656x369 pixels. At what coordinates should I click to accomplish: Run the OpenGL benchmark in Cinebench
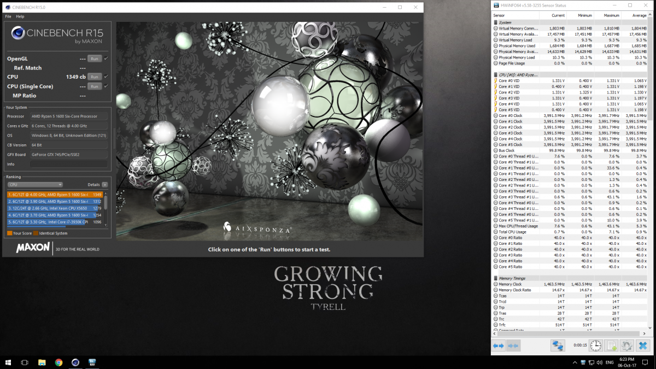click(94, 58)
